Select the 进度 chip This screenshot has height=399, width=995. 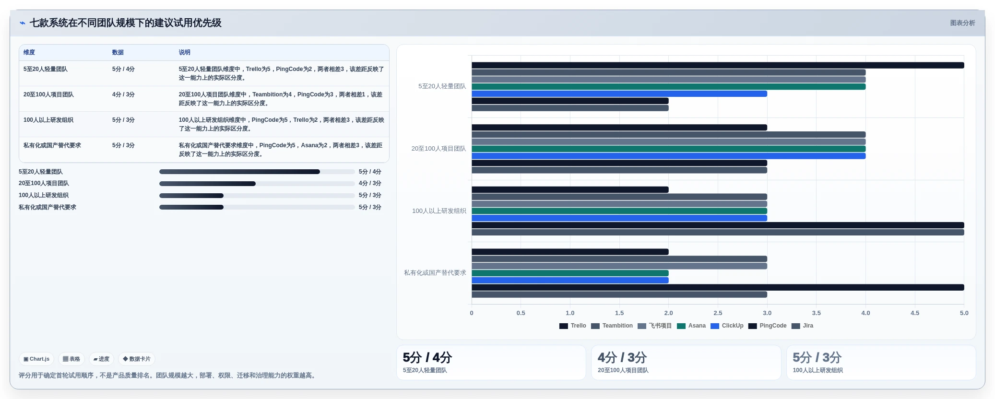click(101, 359)
